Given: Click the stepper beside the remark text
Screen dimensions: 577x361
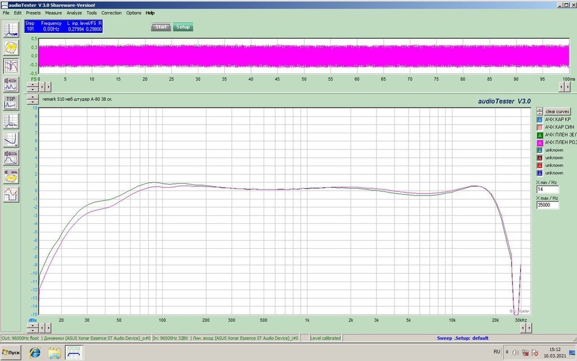Looking at the screenshot, I should point(33,99).
